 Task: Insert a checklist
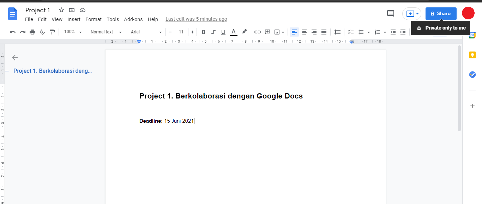tap(351, 32)
